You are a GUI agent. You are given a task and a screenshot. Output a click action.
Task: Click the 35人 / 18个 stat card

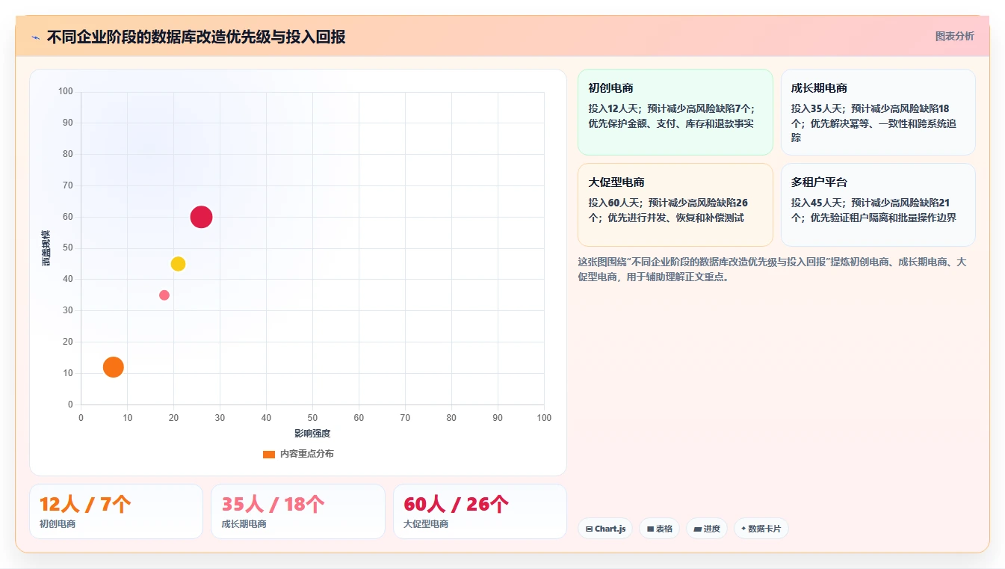click(x=297, y=511)
